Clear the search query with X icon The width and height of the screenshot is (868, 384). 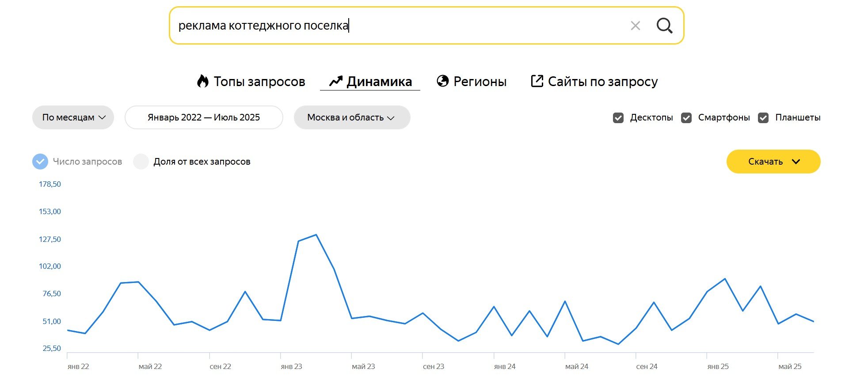point(636,26)
